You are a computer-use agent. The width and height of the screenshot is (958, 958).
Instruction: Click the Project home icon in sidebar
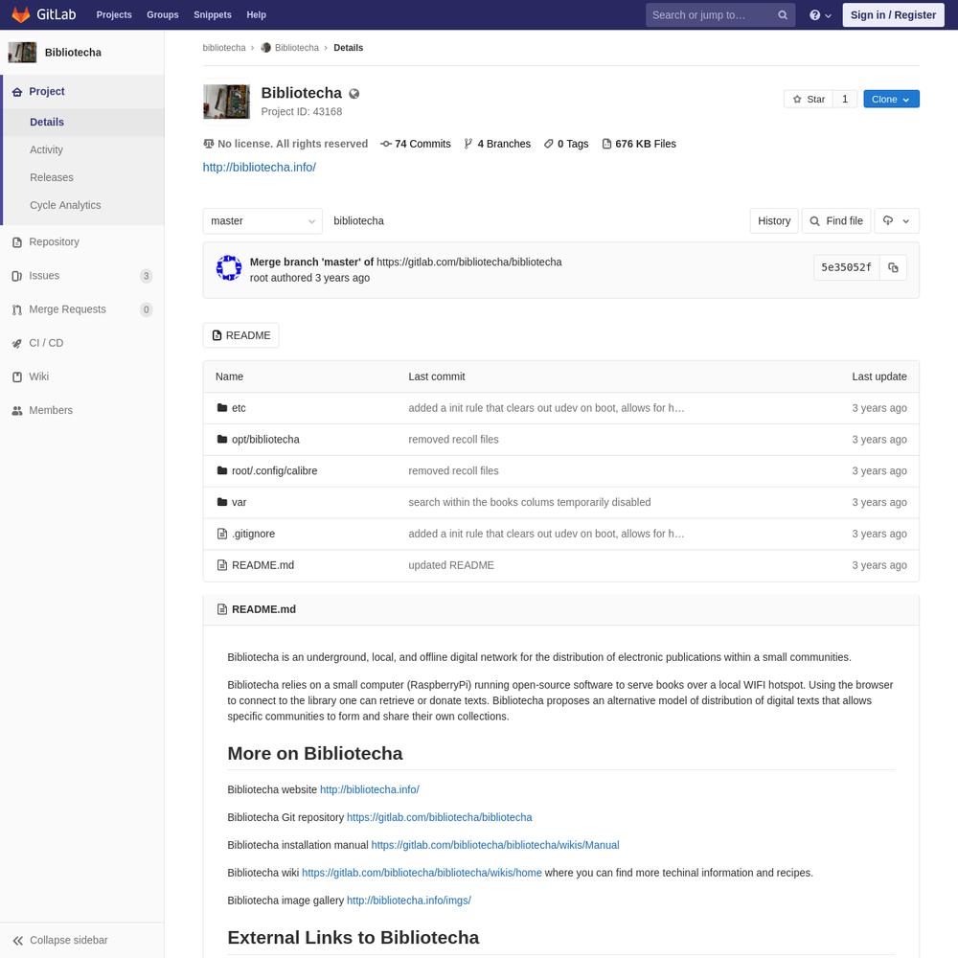tap(17, 92)
